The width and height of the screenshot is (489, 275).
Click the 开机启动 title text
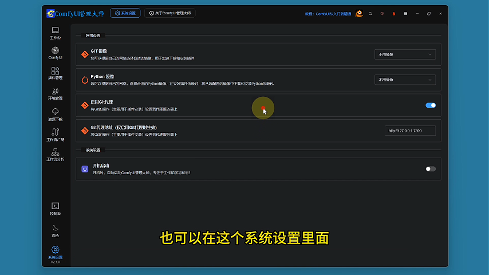tap(101, 166)
